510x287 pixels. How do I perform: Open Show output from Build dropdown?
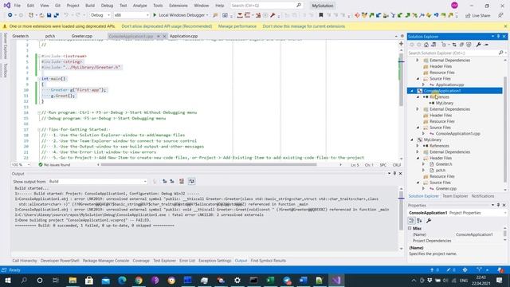[97, 181]
